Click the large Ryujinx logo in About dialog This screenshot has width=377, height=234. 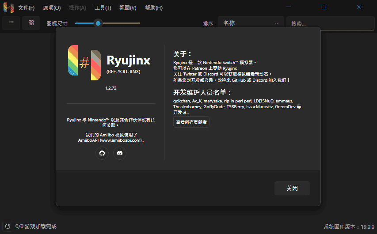pos(84,62)
